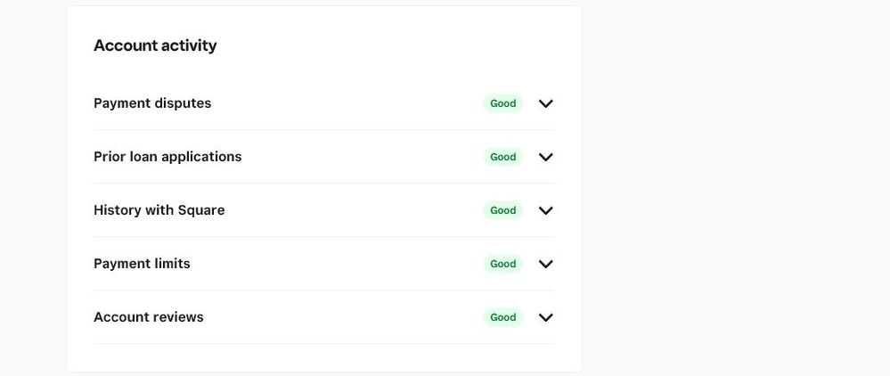
Task: Select the Payment disputes label
Action: coord(152,103)
